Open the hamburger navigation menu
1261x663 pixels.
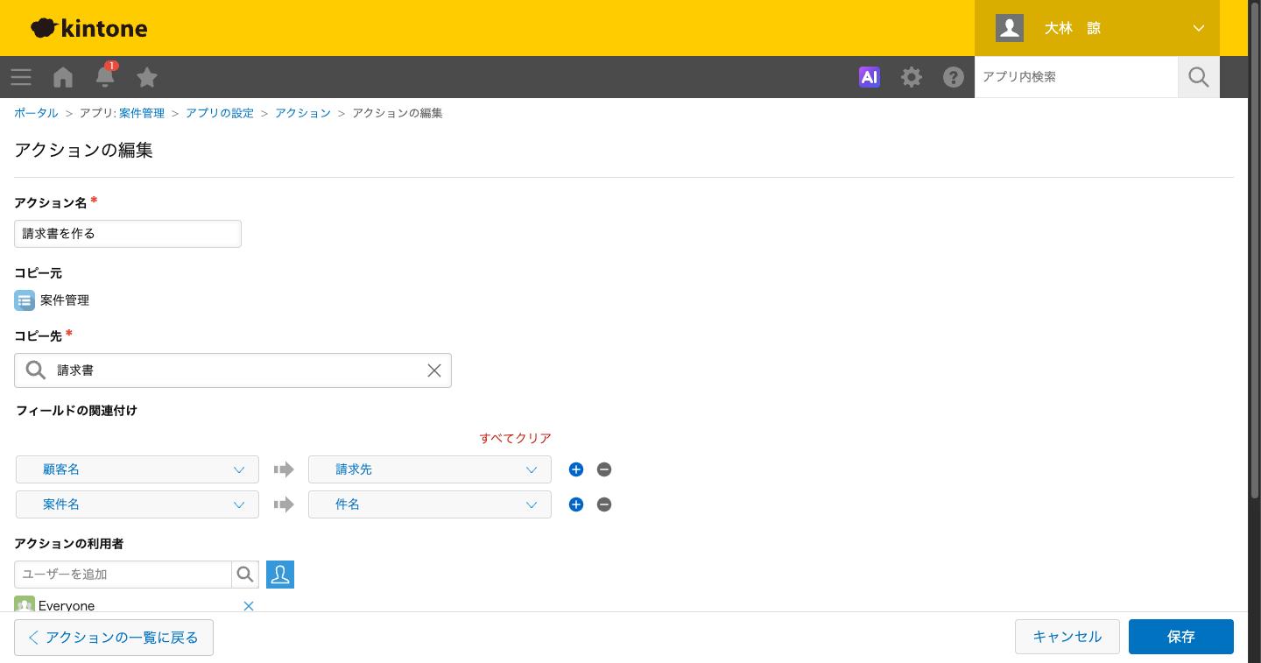(21, 77)
